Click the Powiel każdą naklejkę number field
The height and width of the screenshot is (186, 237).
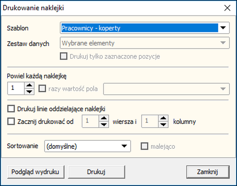pos(16,89)
